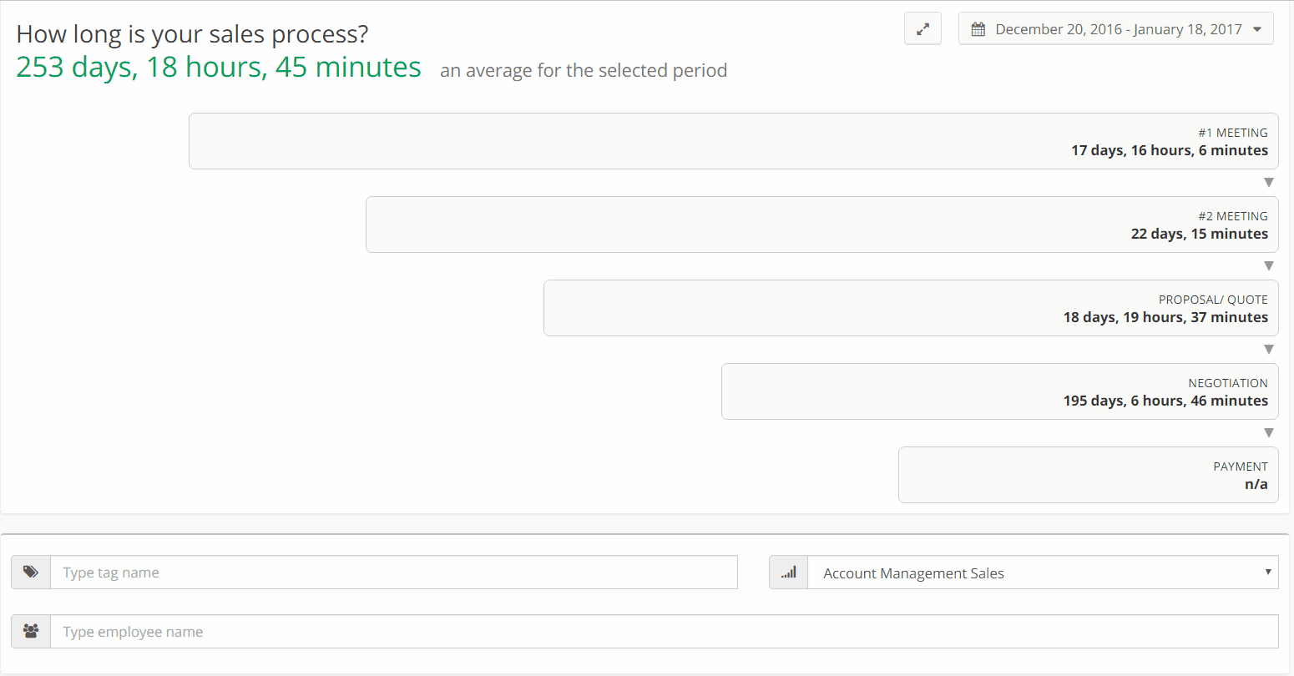Click the tag icon beside tag field
This screenshot has height=676, width=1294.
[x=31, y=573]
